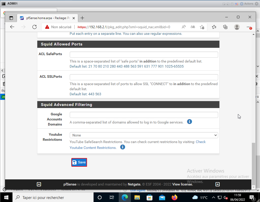The width and height of the screenshot is (260, 202).
Task: Click the browser Refresh icon
Action: (x=34, y=27)
